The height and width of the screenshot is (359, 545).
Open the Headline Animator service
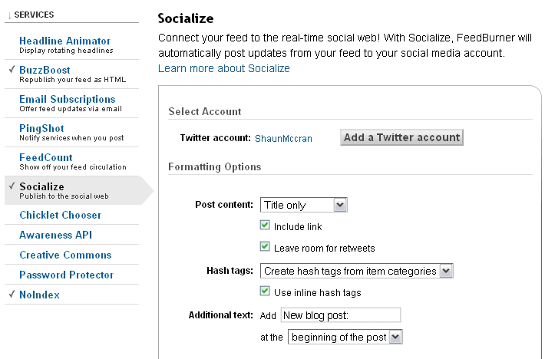(x=64, y=41)
